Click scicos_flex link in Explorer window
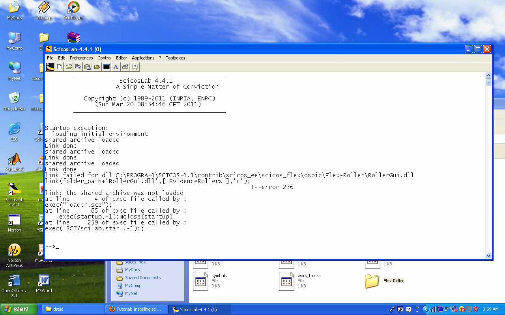Viewport: 505px width, 315px height. (x=135, y=262)
